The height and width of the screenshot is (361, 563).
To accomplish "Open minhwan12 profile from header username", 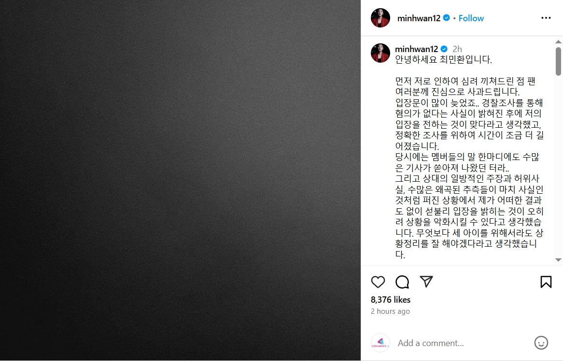I will tap(419, 18).
